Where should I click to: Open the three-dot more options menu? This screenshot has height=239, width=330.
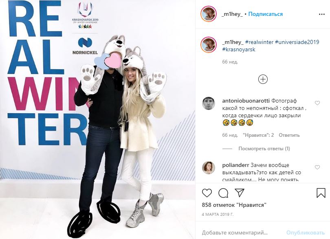tap(321, 14)
